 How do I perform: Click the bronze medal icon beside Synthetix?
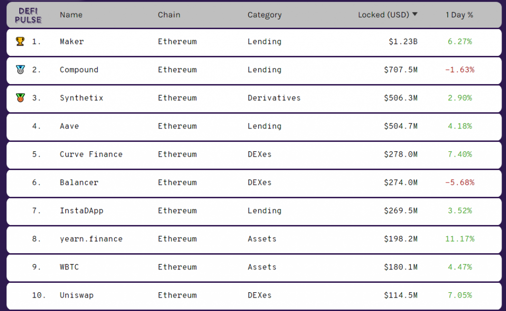(x=20, y=98)
